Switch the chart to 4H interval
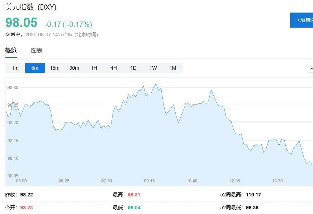313x214 pixels. pyautogui.click(x=113, y=68)
